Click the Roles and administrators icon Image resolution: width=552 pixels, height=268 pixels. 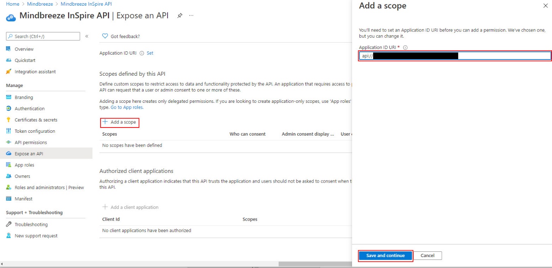(x=9, y=187)
